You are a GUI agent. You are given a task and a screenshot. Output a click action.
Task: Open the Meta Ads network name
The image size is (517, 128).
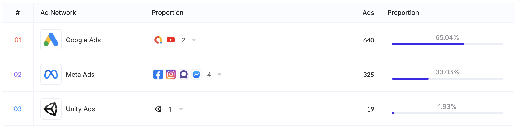click(80, 74)
